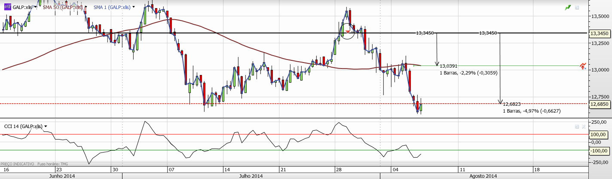Click date label 23 on the time axis
The height and width of the screenshot is (179, 612).
(x=58, y=169)
